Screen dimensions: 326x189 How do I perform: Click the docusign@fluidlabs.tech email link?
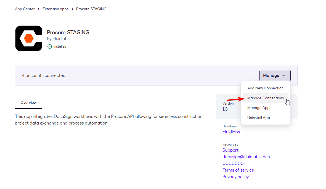tap(246, 157)
